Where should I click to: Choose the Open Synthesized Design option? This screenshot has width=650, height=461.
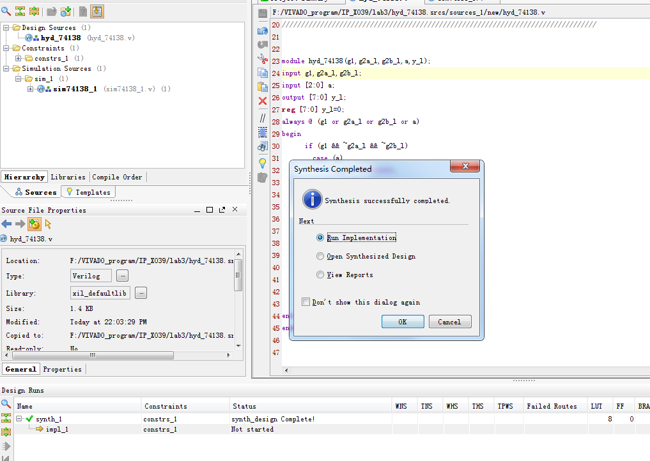(x=320, y=256)
